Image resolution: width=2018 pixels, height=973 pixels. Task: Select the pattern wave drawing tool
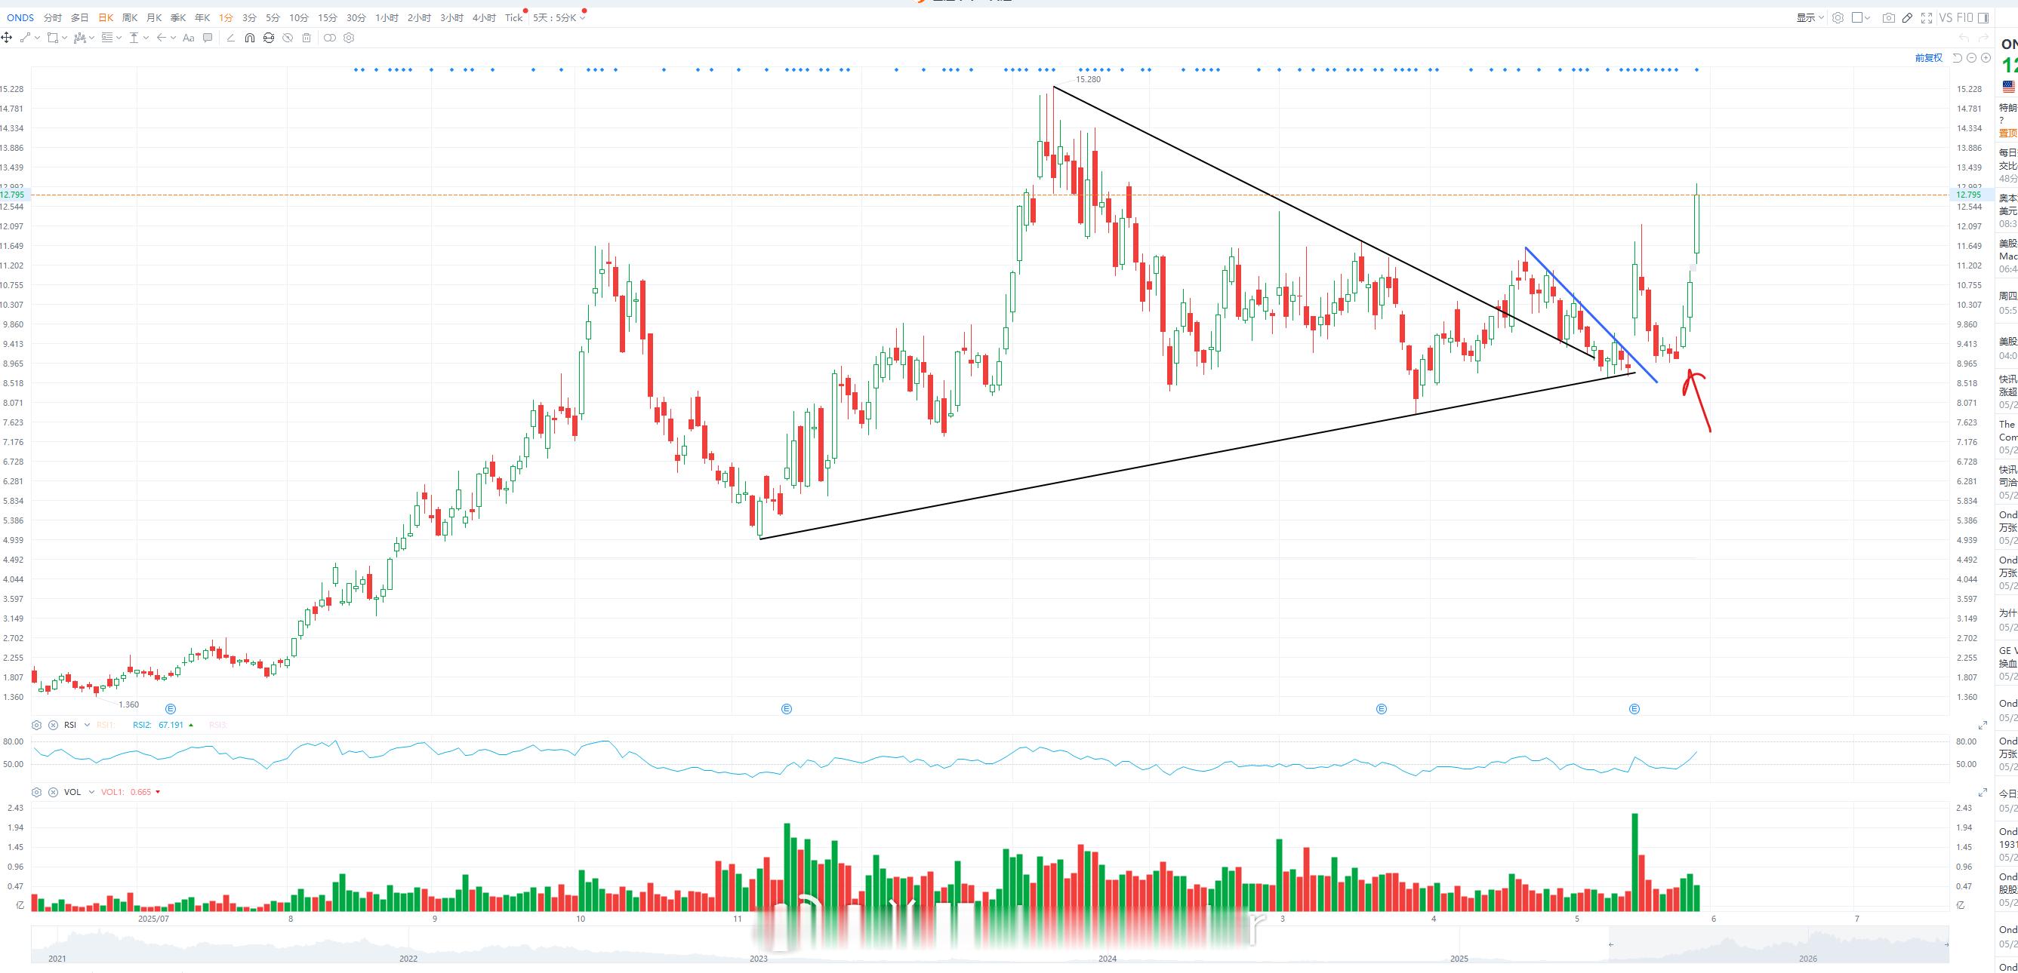[79, 38]
